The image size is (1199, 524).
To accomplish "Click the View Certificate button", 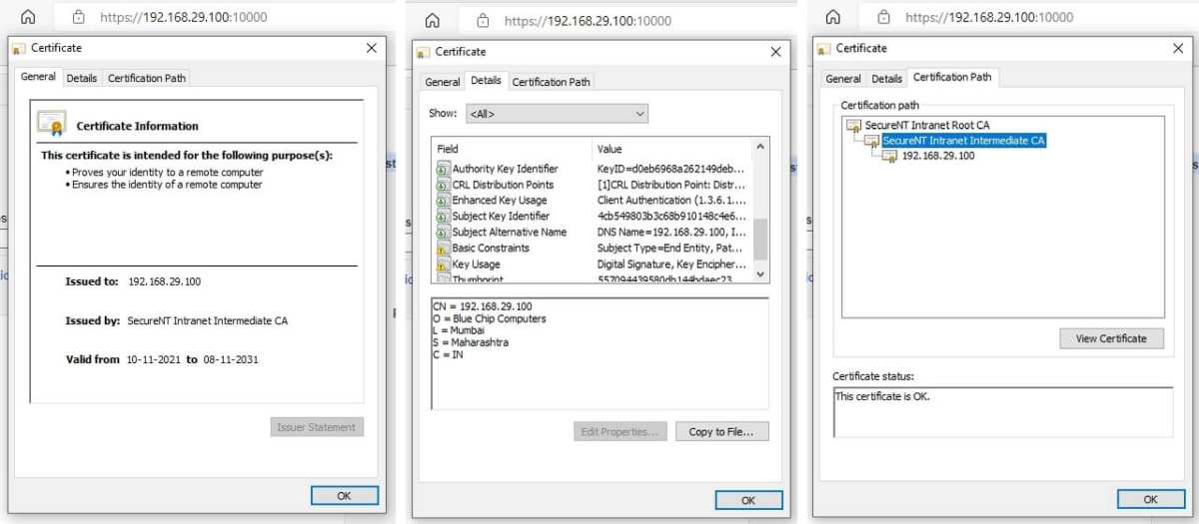I will click(1111, 338).
